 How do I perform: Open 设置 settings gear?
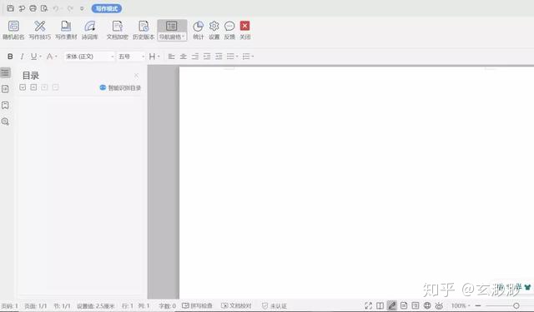(214, 30)
